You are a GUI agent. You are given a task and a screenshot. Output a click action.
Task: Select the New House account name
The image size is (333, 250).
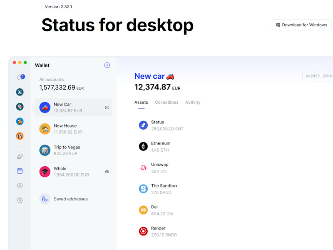pyautogui.click(x=65, y=126)
